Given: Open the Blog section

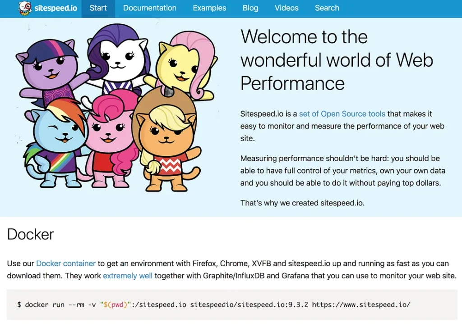Looking at the screenshot, I should 250,8.
